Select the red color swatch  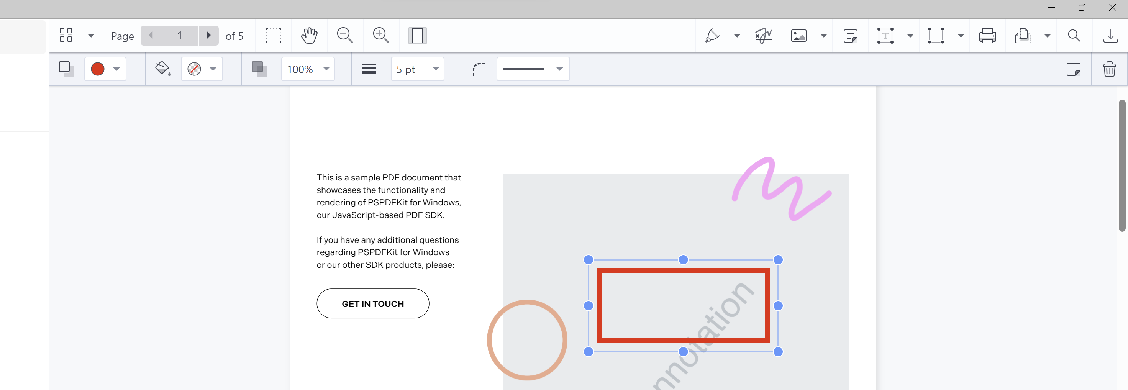coord(98,69)
